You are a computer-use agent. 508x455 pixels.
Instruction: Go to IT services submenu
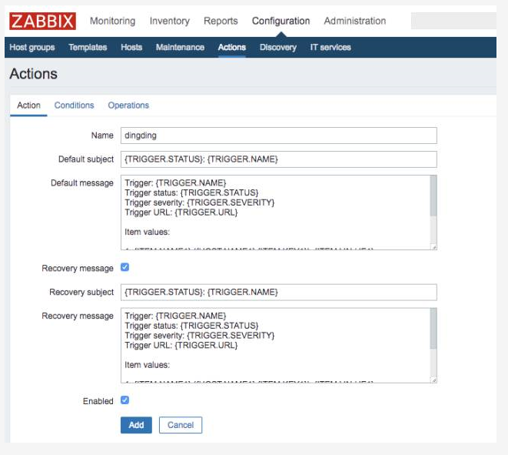(330, 48)
